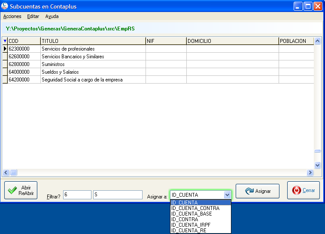Click the POBLACION column header
325x234 pixels.
tap(296, 41)
